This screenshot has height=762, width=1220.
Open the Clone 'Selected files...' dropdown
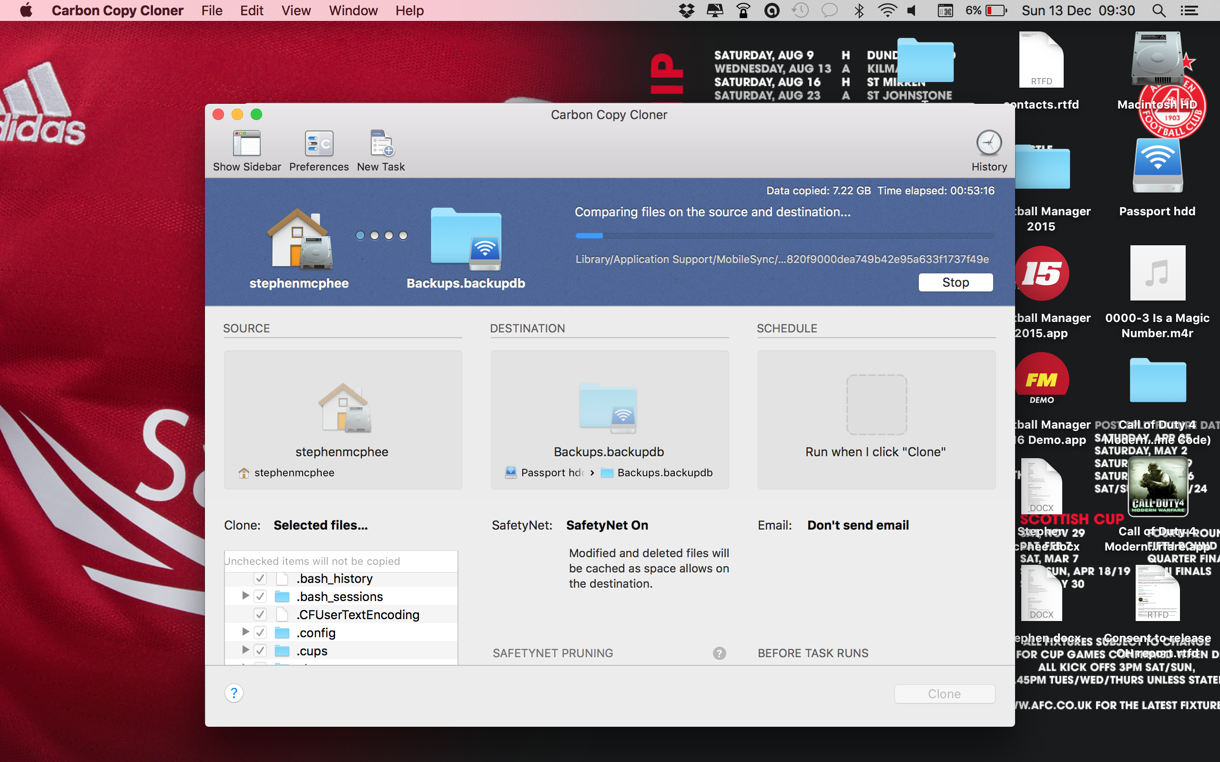click(x=321, y=525)
